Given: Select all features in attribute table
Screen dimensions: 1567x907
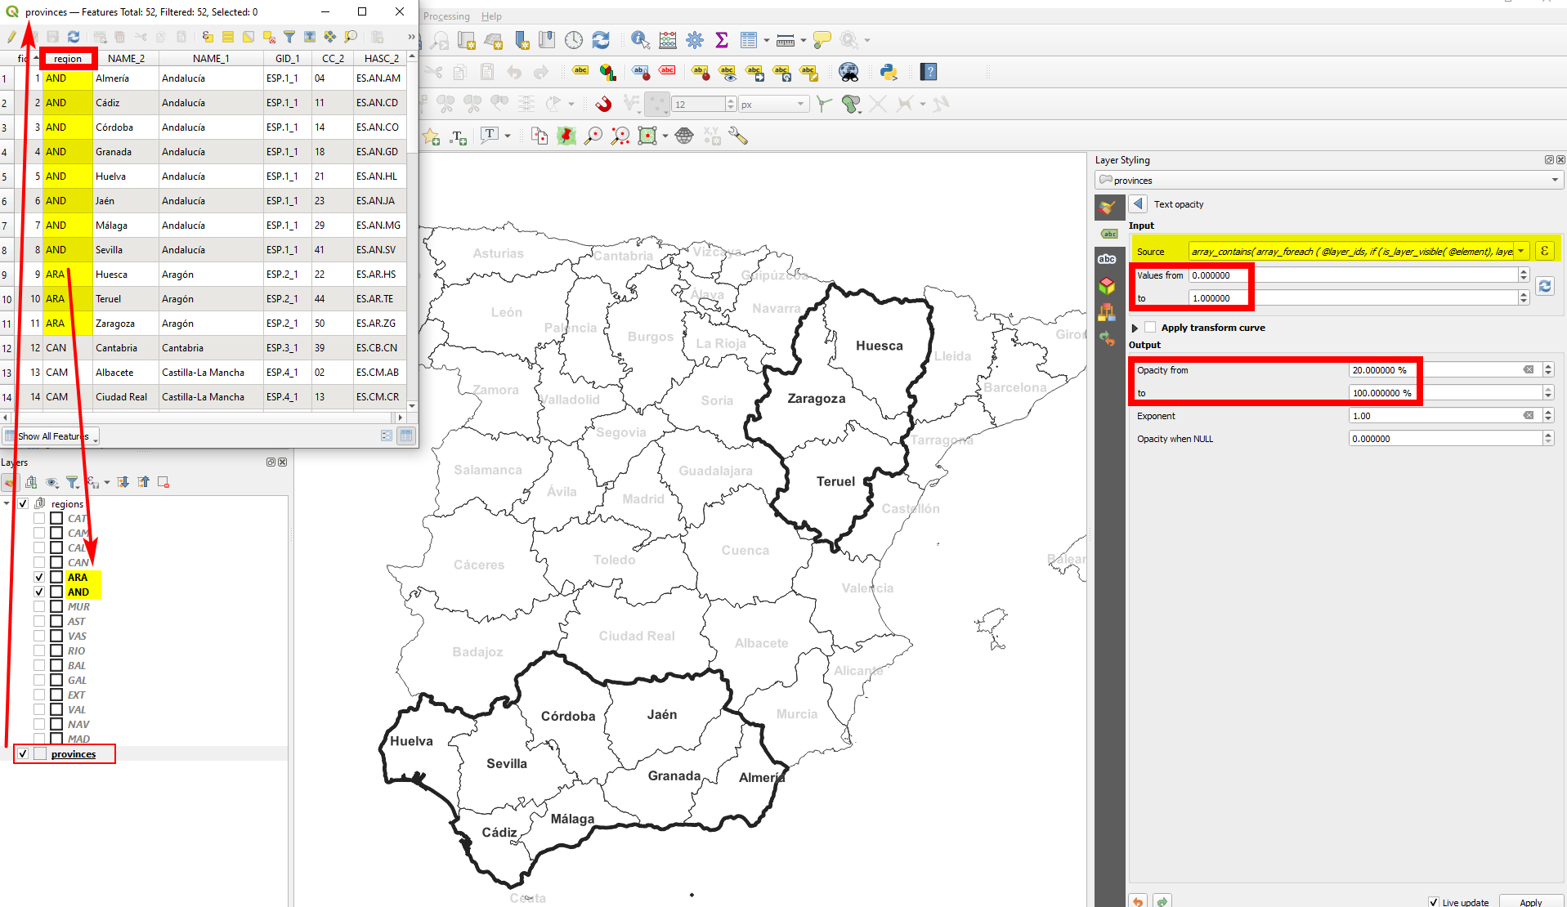Looking at the screenshot, I should (x=228, y=37).
